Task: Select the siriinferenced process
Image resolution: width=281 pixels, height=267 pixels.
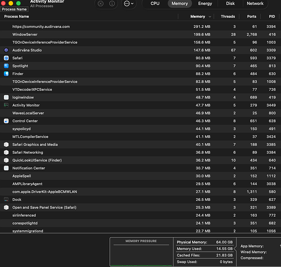Action: 140,215
